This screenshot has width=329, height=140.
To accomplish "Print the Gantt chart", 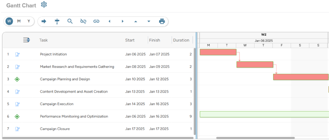I will point(162,21).
